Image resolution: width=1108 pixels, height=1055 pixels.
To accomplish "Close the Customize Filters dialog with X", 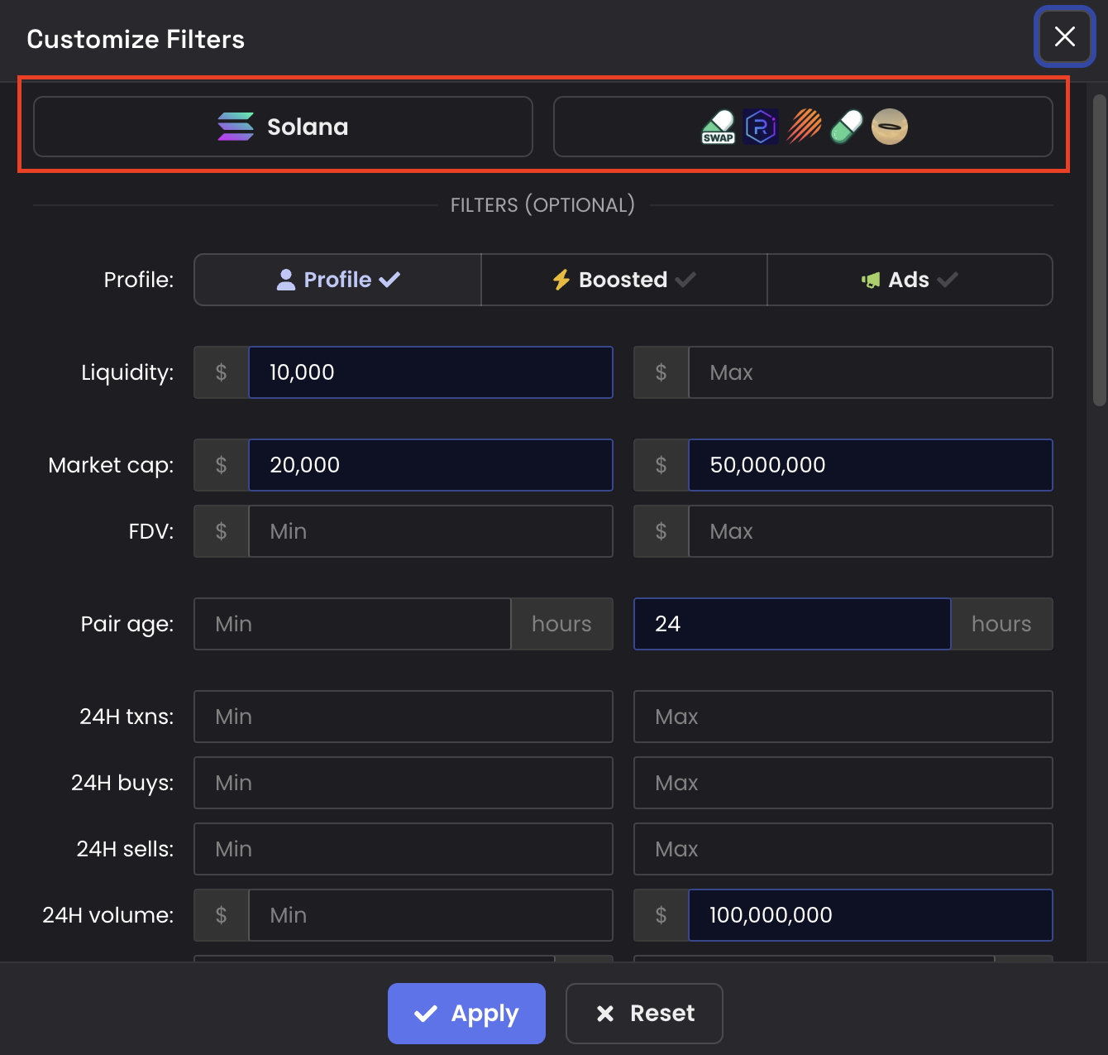I will [x=1064, y=36].
